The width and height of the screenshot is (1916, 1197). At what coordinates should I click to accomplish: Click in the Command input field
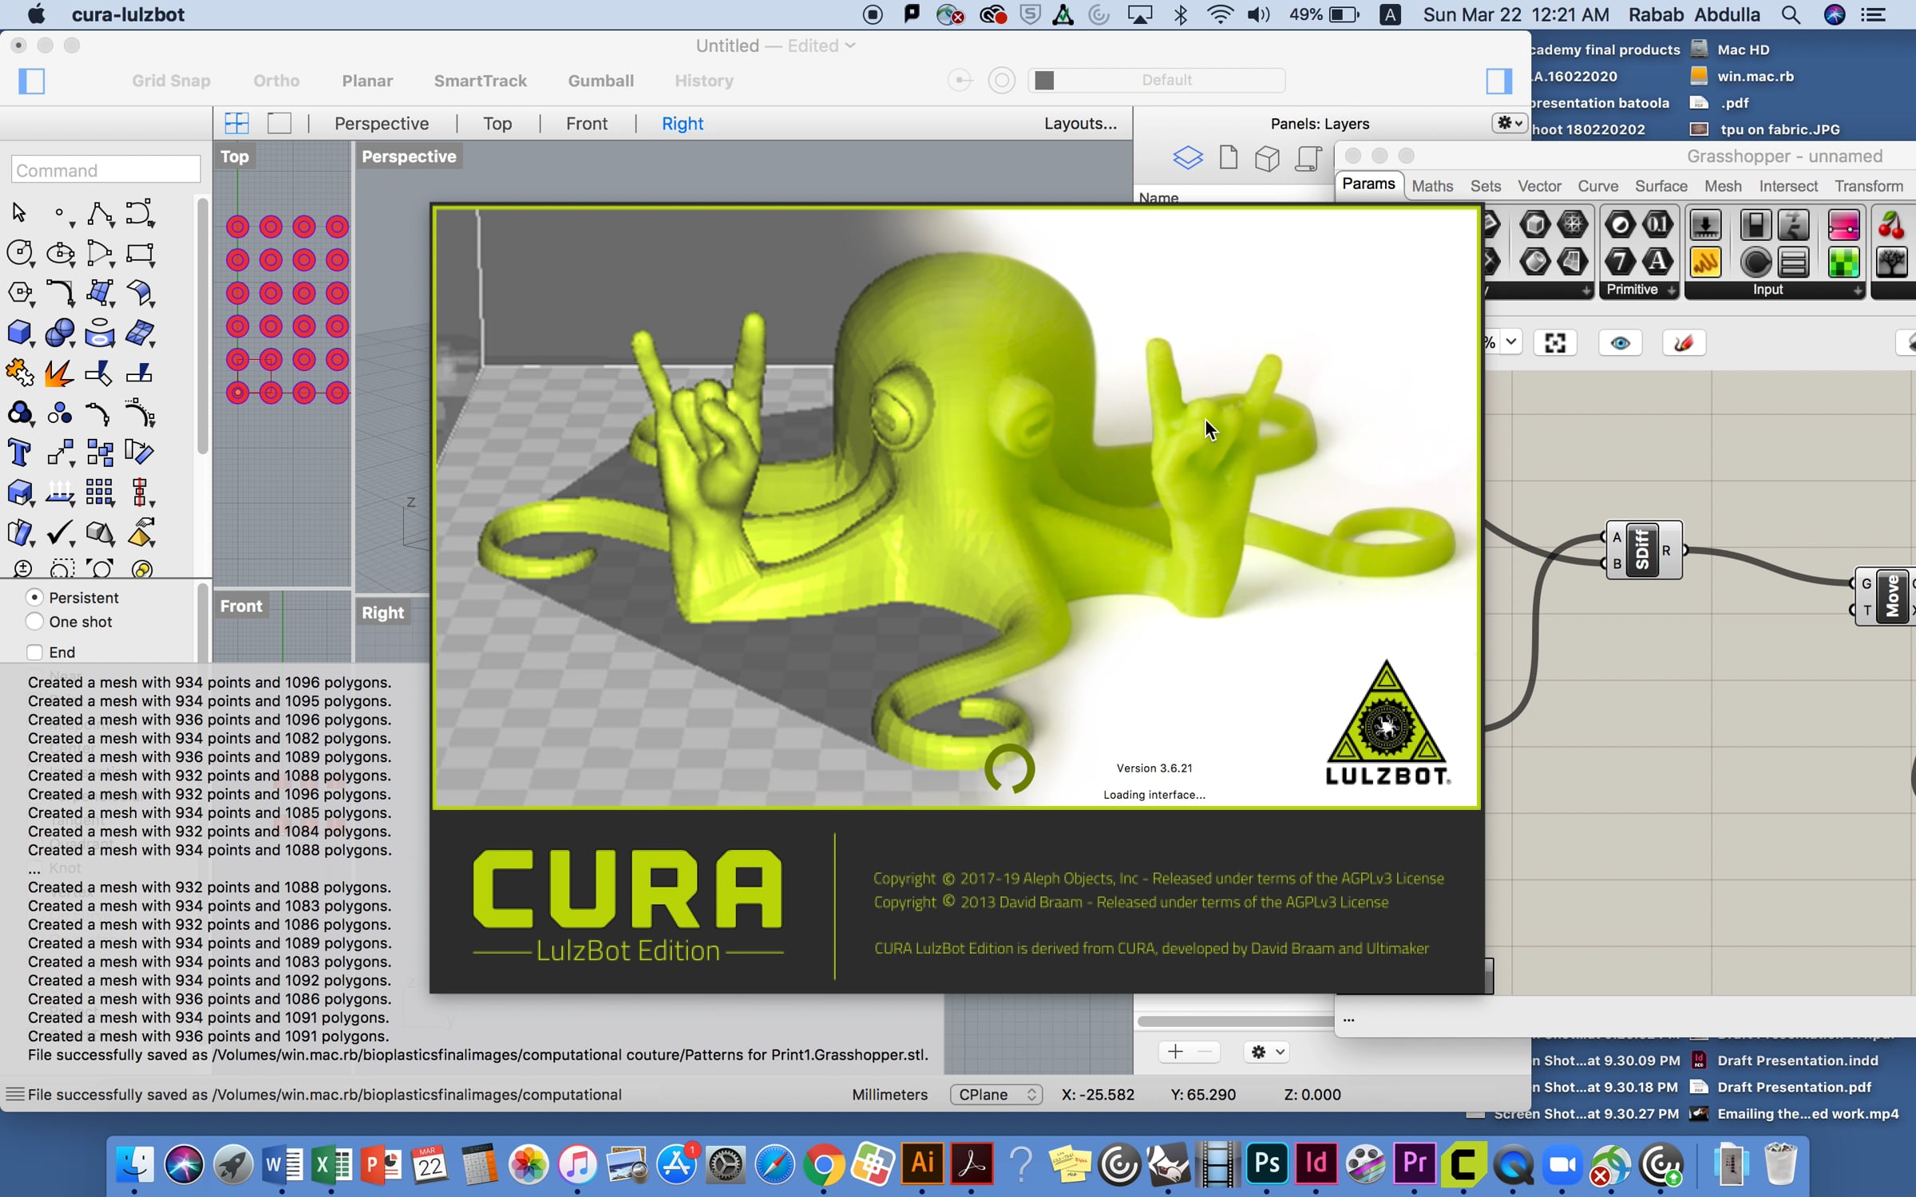106,170
